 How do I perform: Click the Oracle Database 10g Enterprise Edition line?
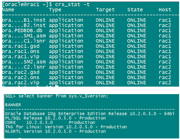pos(90,114)
